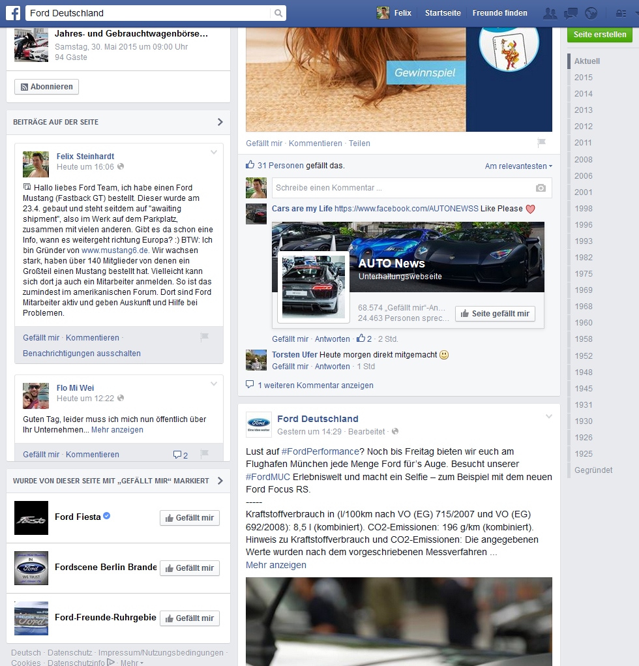The width and height of the screenshot is (639, 666).
Task: Click the flag icon on Flo Mi Wei's post
Action: click(204, 453)
